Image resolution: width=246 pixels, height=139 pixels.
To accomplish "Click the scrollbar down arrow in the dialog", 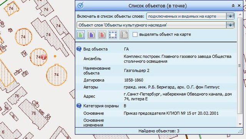I will [240, 124].
